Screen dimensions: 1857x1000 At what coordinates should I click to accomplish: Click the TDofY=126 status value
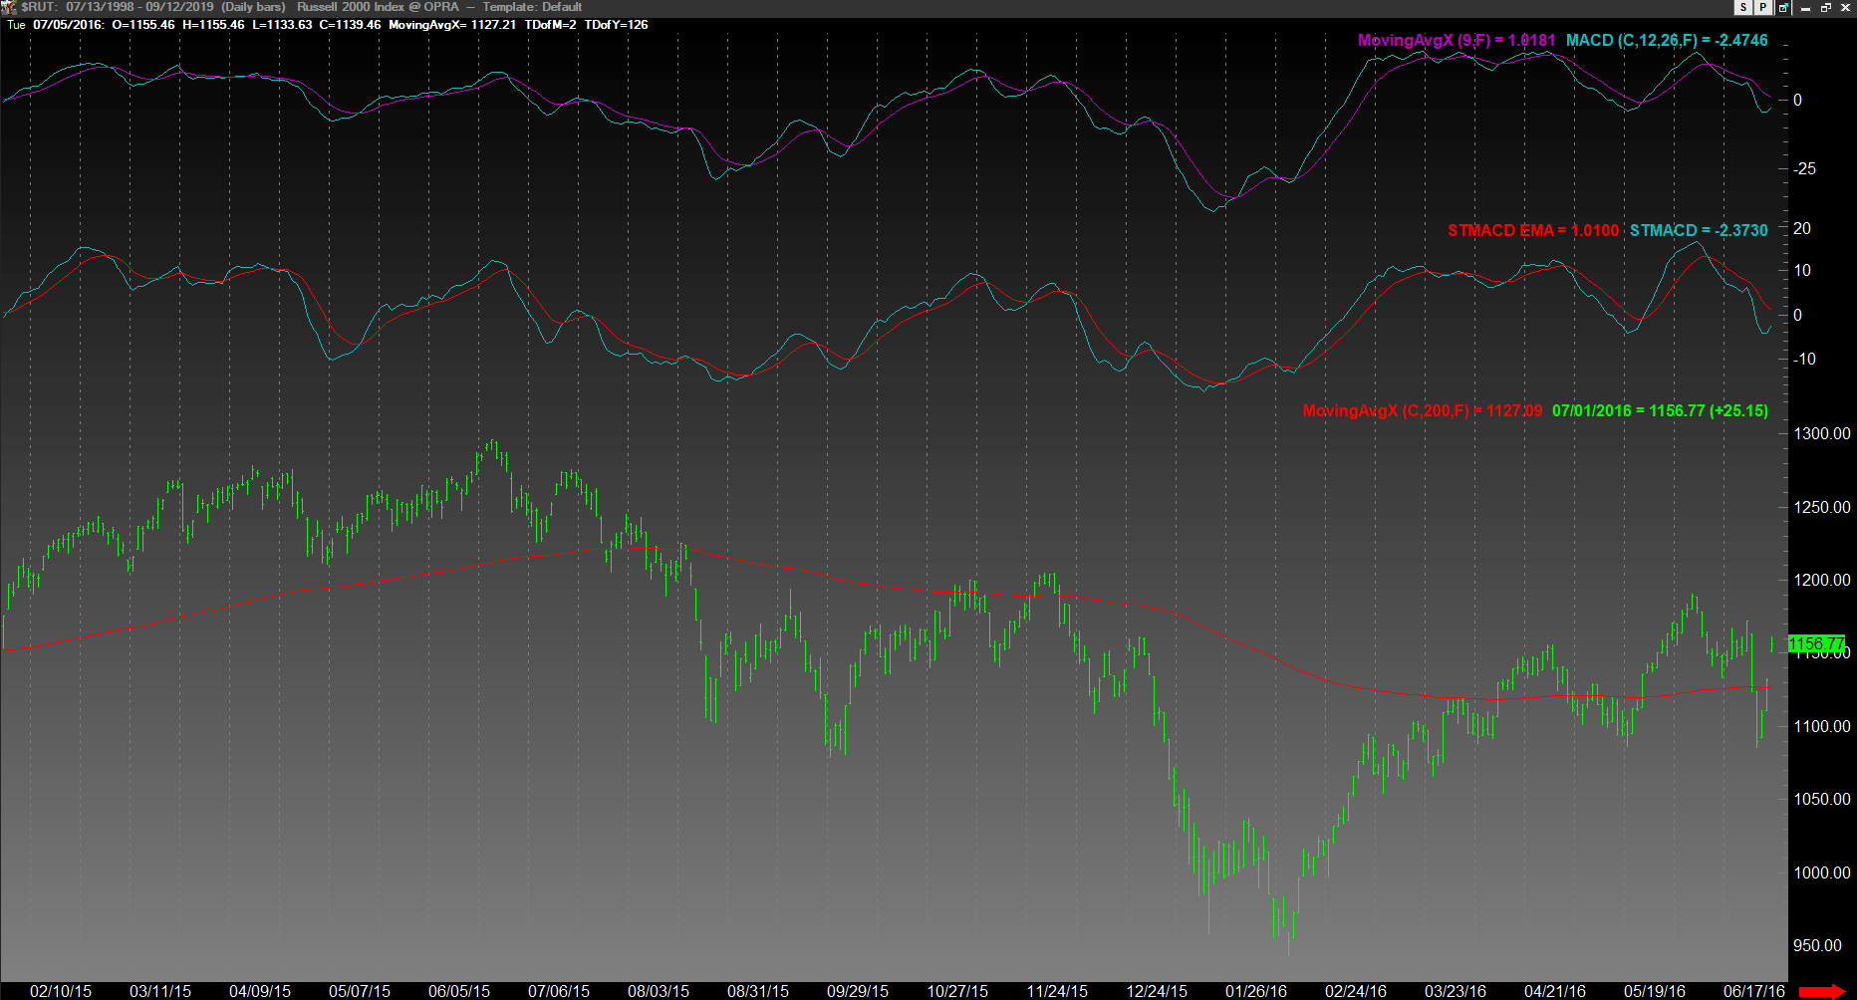616,25
